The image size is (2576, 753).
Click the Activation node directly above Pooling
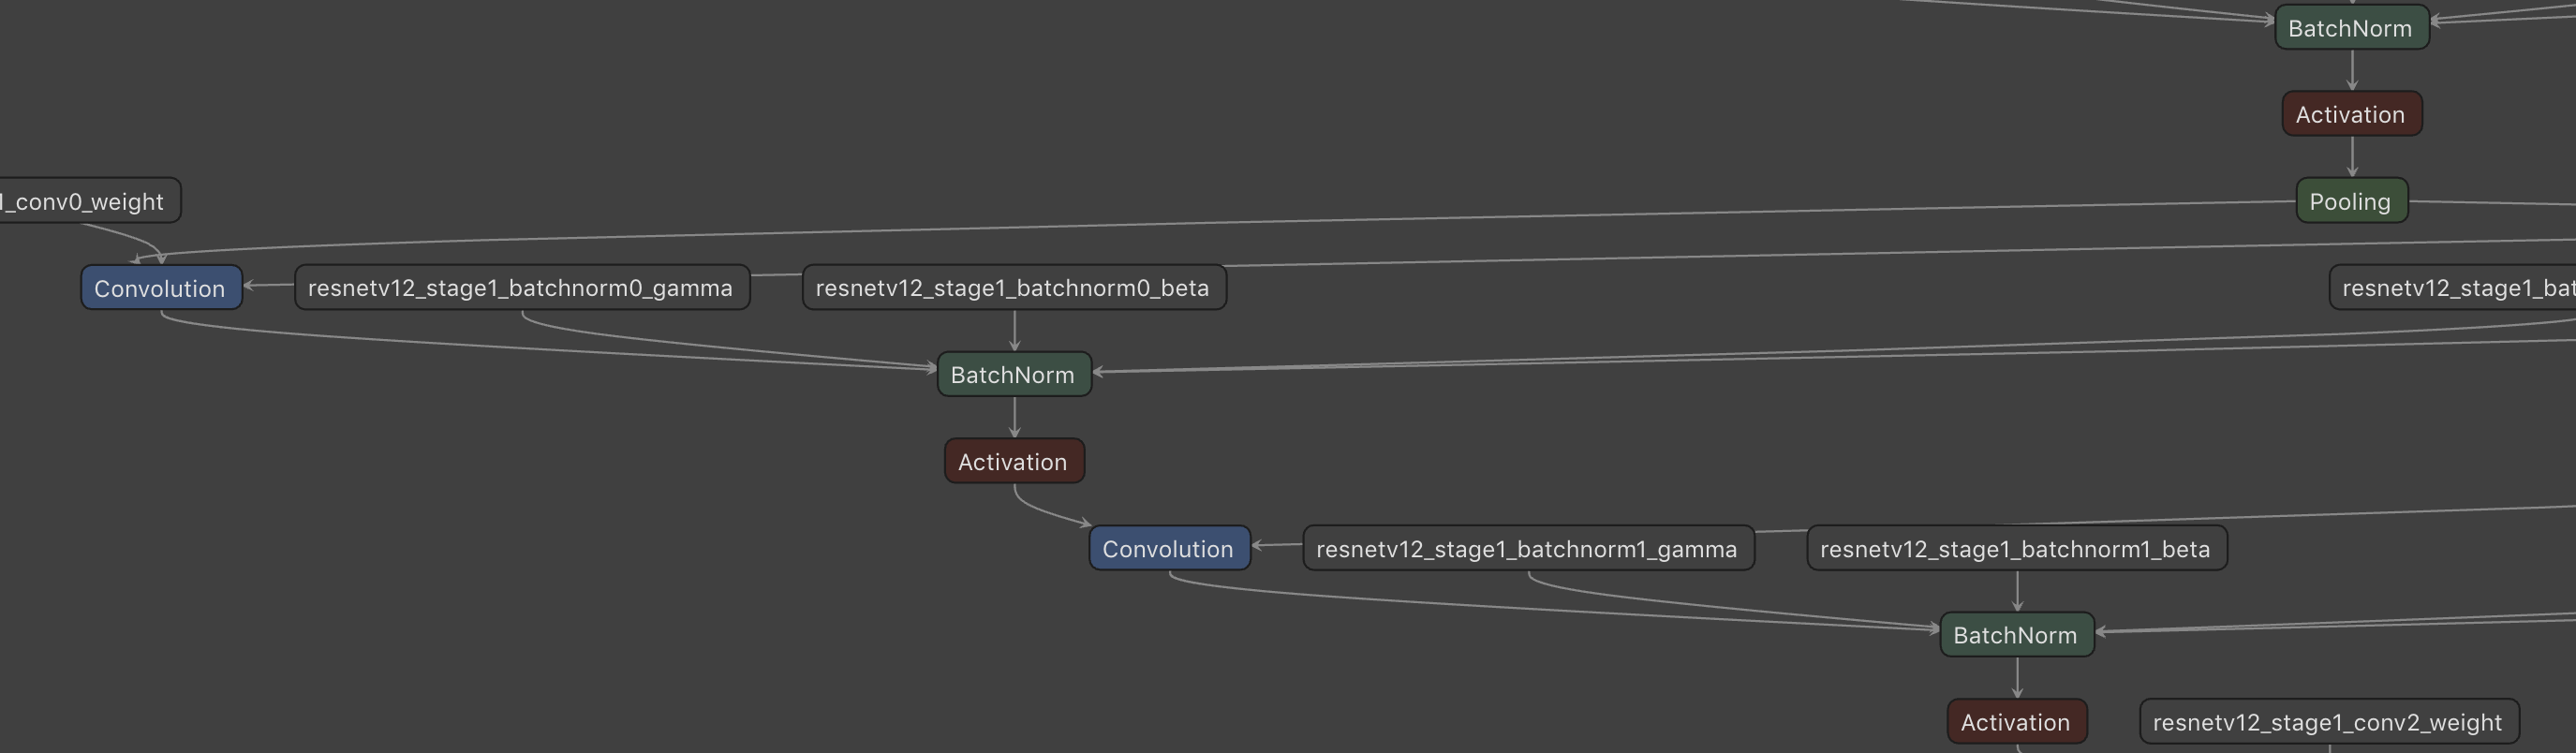coord(2351,114)
